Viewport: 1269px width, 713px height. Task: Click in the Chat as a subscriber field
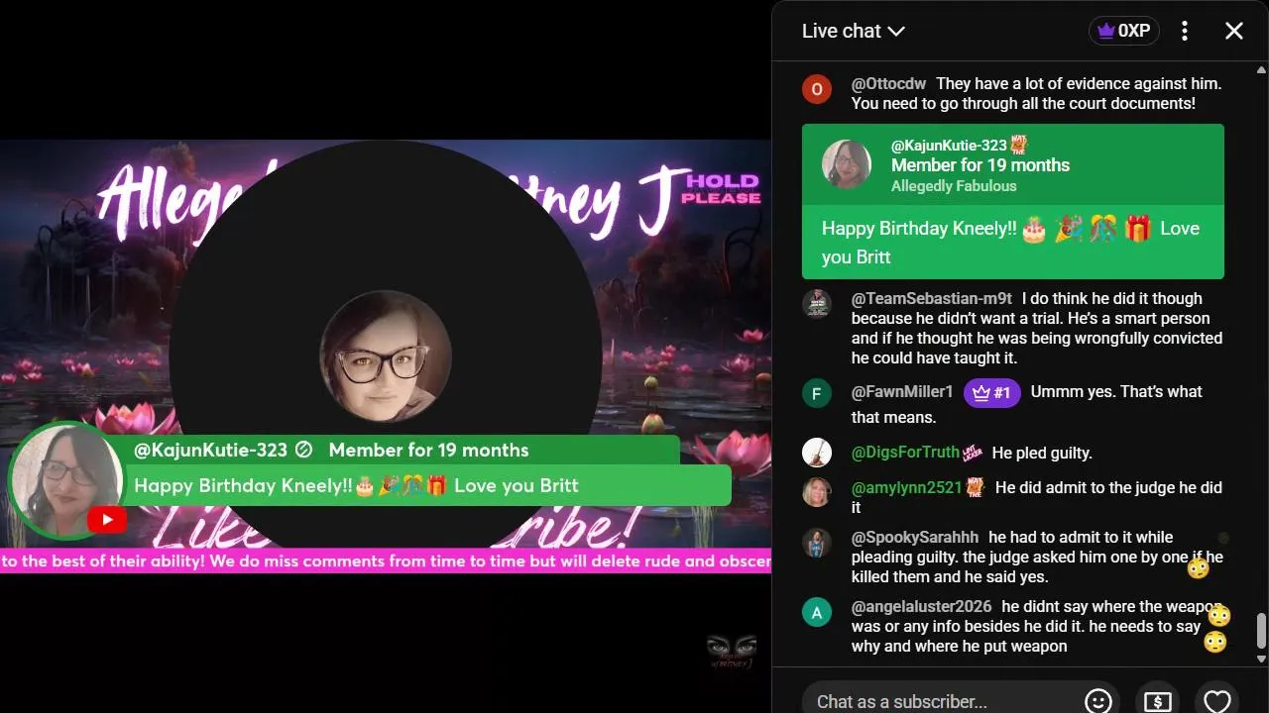(935, 701)
